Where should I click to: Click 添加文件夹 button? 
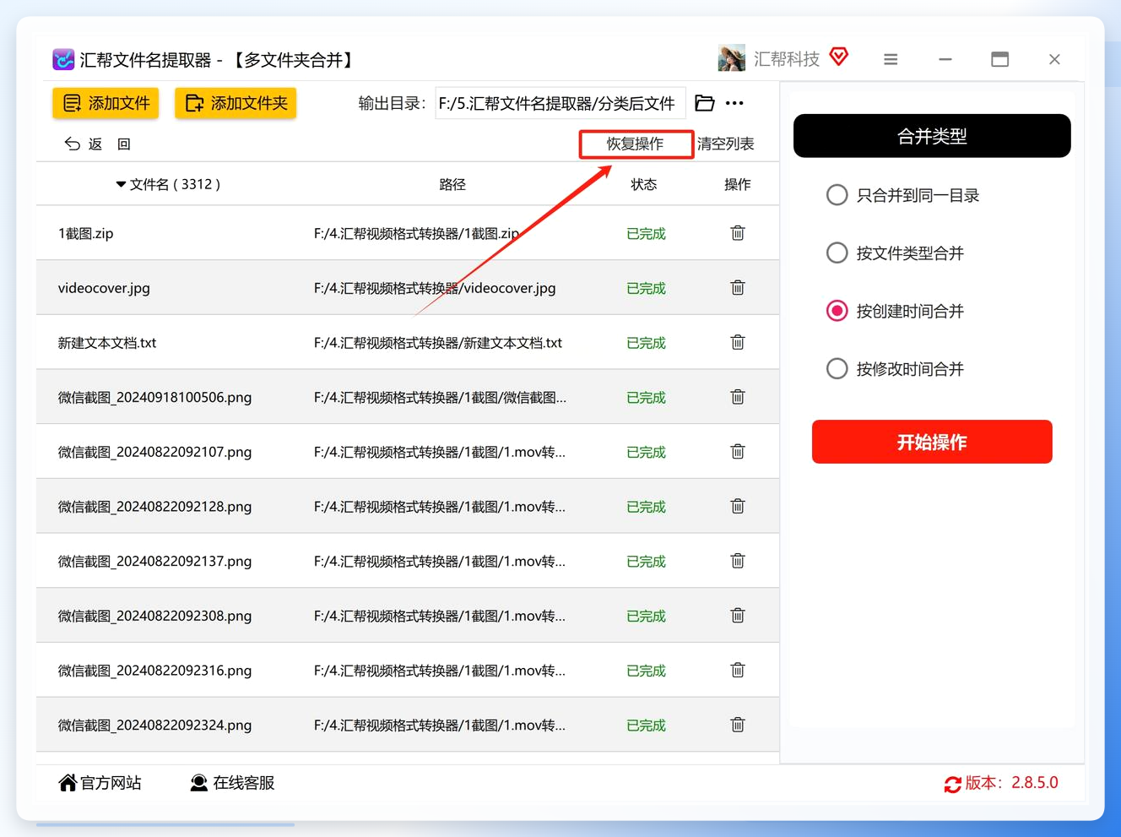[236, 103]
